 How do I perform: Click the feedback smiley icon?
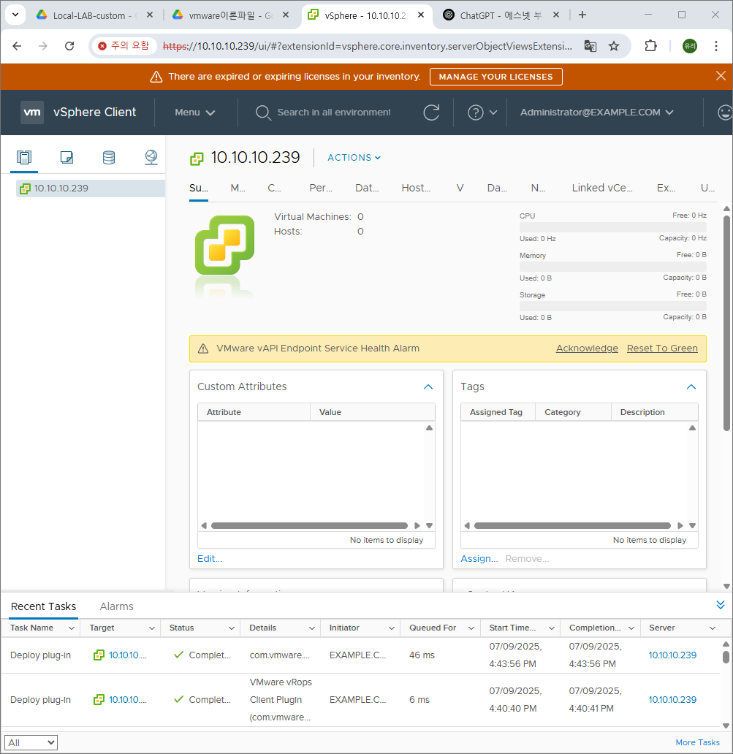[724, 113]
